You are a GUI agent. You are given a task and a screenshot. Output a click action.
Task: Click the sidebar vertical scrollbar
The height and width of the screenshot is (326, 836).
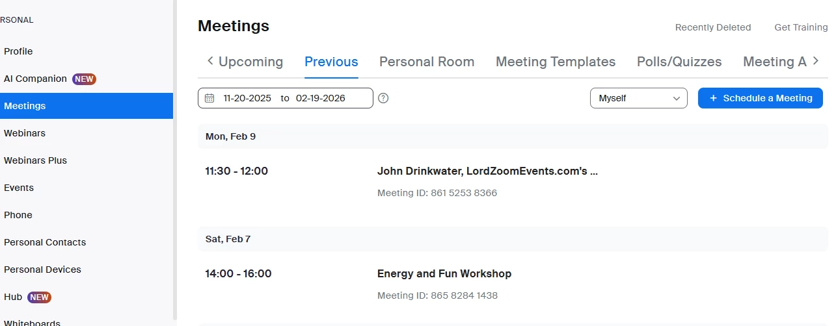[x=174, y=162]
